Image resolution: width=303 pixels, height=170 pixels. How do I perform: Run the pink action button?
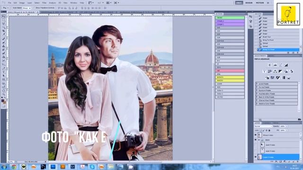point(230,71)
